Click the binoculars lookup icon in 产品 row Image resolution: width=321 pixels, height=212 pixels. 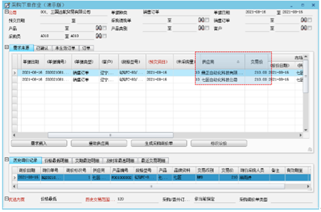pos(99,28)
